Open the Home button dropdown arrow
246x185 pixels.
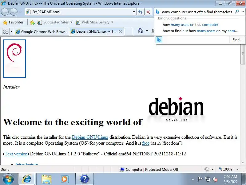147,31
